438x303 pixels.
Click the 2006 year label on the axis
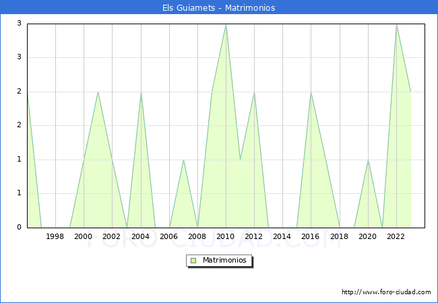(168, 236)
